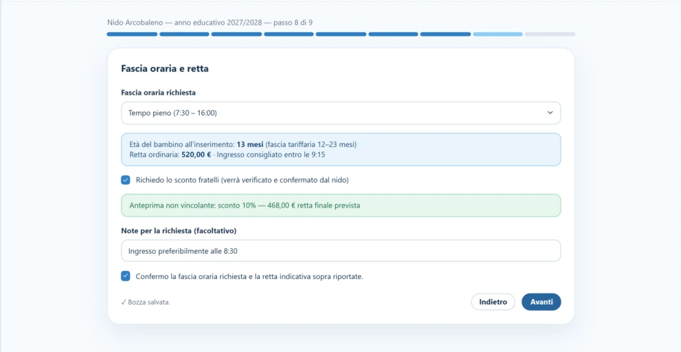This screenshot has height=352, width=681.
Task: Click the Note per la richiesta input field
Action: [x=341, y=251]
